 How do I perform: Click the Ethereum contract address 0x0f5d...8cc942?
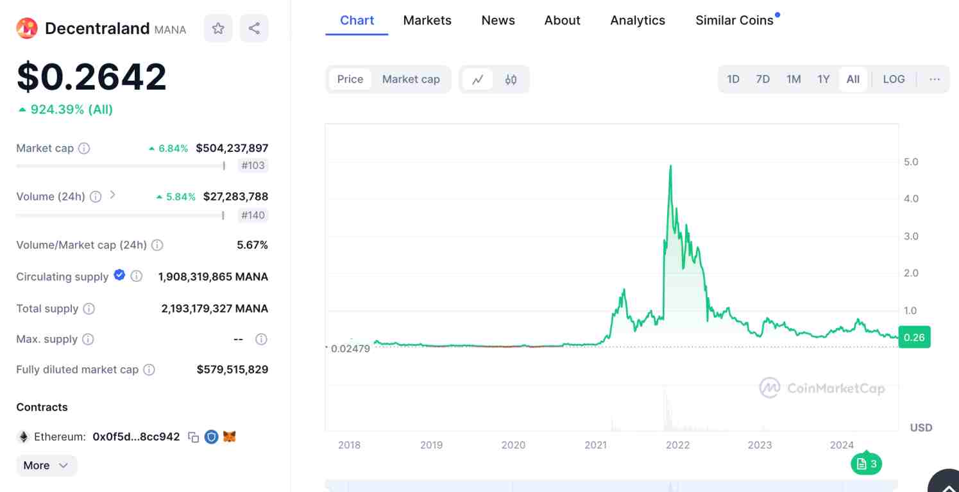coord(136,437)
